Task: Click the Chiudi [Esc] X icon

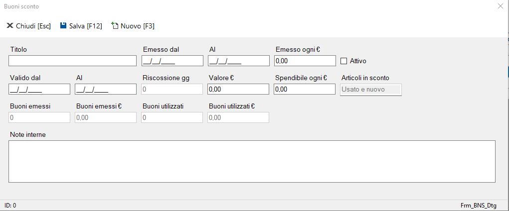Action: (9, 26)
